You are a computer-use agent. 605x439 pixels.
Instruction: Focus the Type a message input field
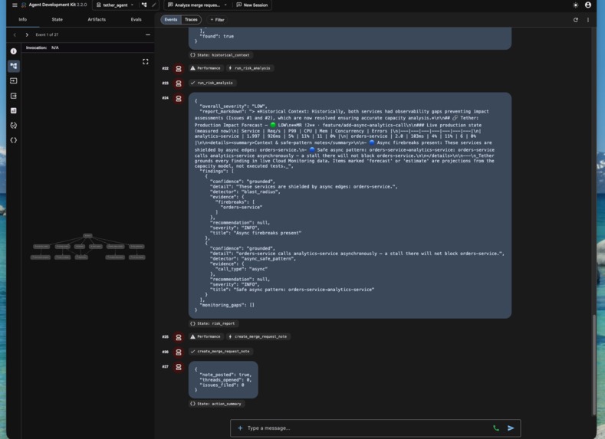coord(367,428)
